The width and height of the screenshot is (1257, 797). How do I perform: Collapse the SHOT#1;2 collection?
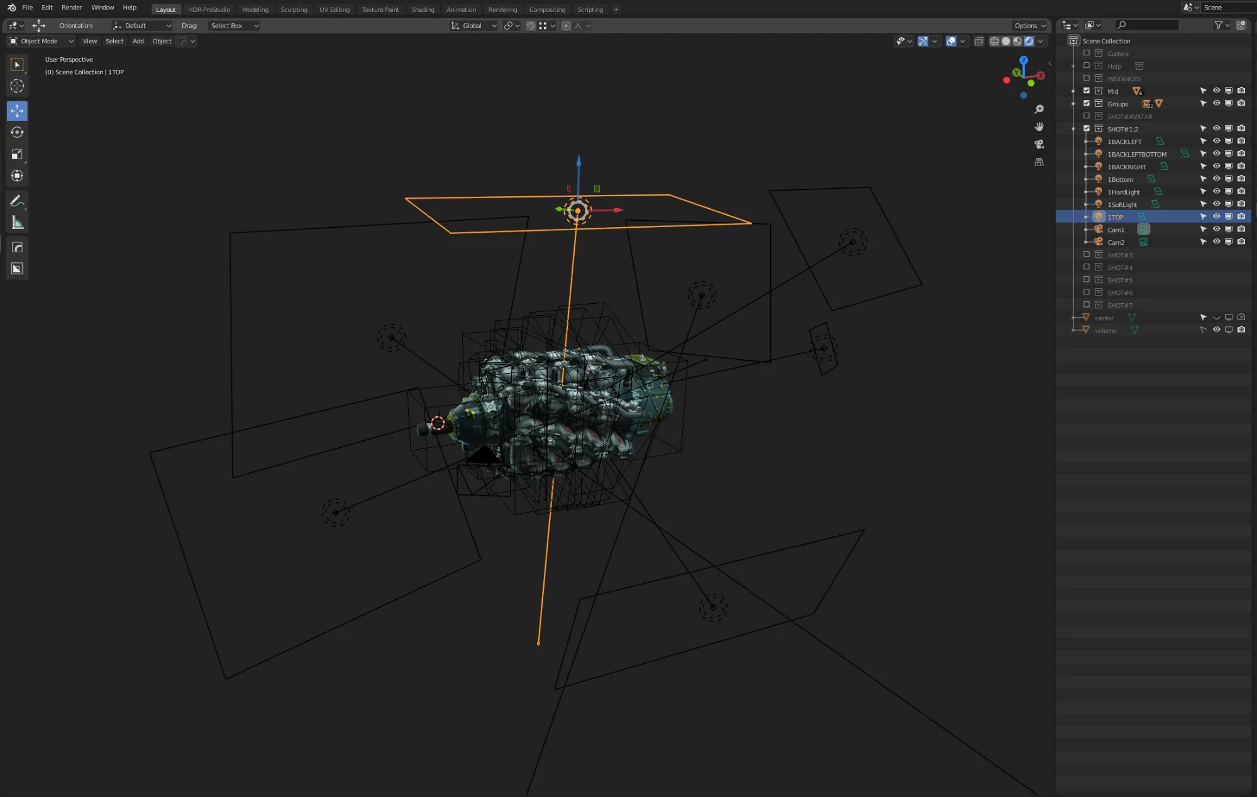tap(1073, 129)
